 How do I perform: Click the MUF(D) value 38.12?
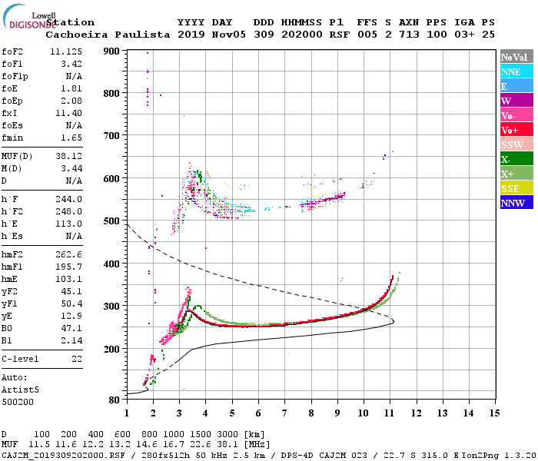point(69,156)
